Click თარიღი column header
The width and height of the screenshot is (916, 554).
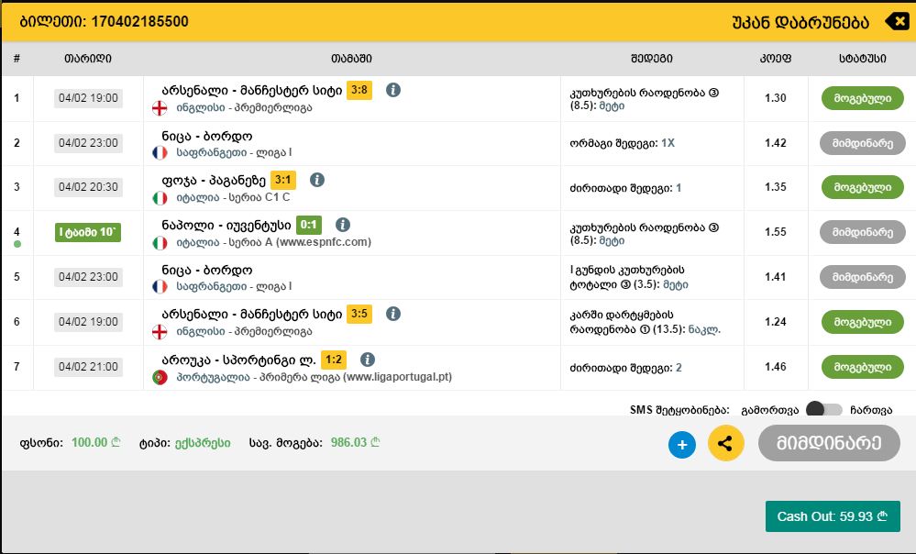coord(88,59)
